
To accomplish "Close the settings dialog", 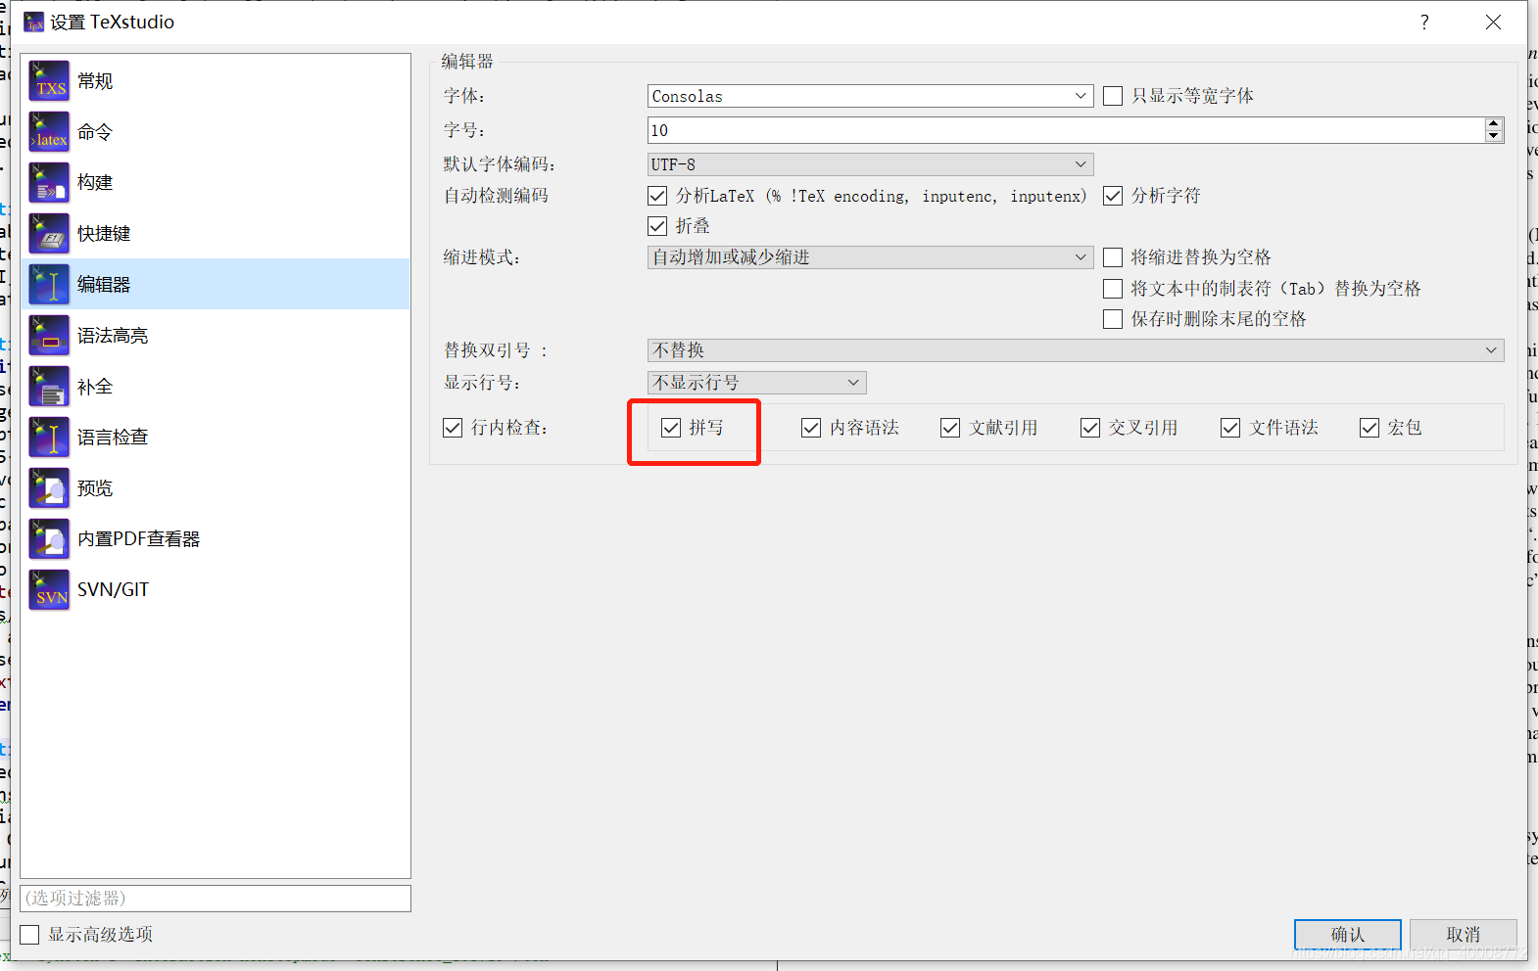I will [x=1493, y=22].
